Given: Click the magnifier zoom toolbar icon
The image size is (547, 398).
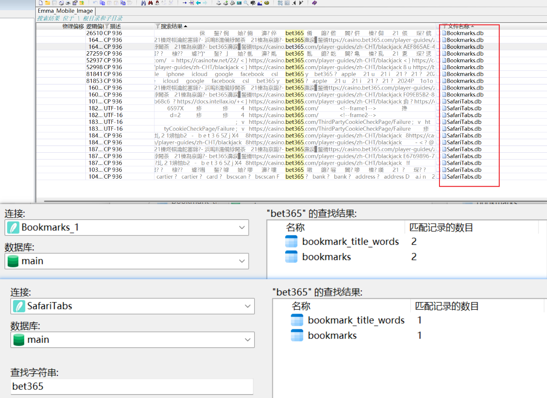Looking at the screenshot, I should 245,3.
